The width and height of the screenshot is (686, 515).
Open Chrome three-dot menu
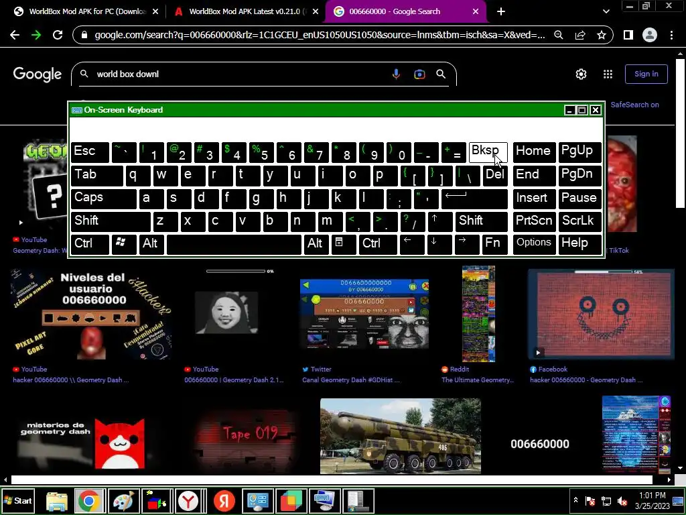(x=671, y=35)
